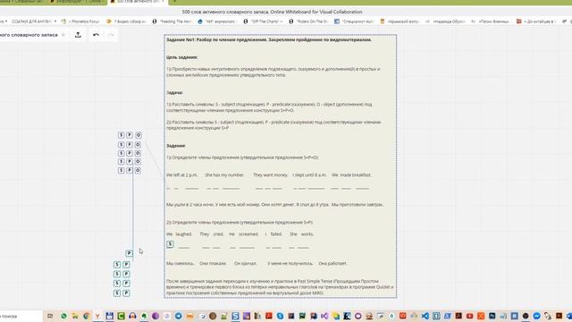This screenshot has height=322, width=572.
Task: Click the words 'I failed.'
Action: pos(273,234)
